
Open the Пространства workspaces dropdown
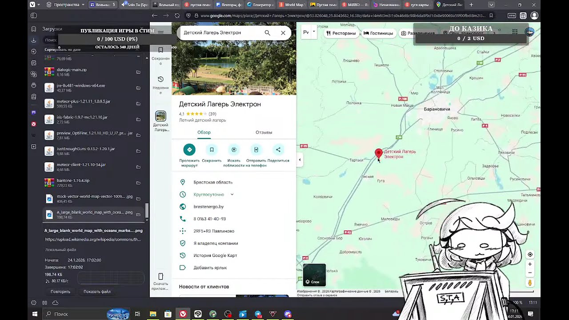coord(65,5)
